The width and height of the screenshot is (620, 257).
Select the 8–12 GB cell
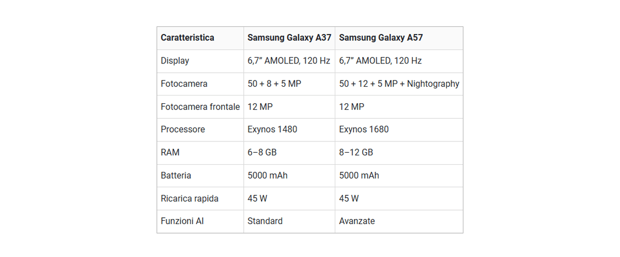tap(356, 153)
